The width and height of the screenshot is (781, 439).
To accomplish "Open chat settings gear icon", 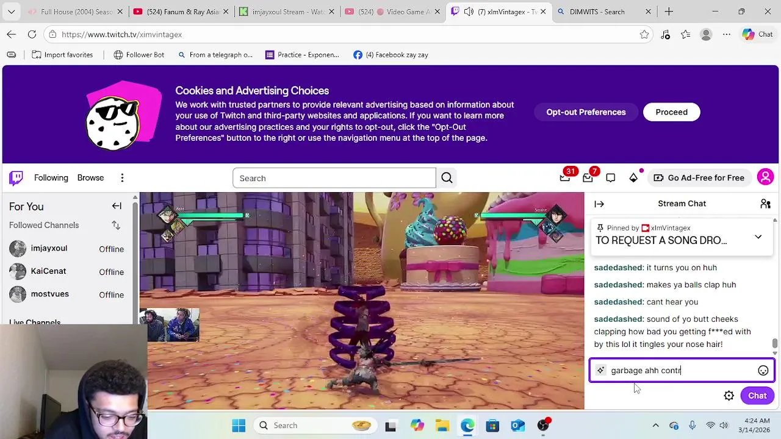I will (x=729, y=396).
